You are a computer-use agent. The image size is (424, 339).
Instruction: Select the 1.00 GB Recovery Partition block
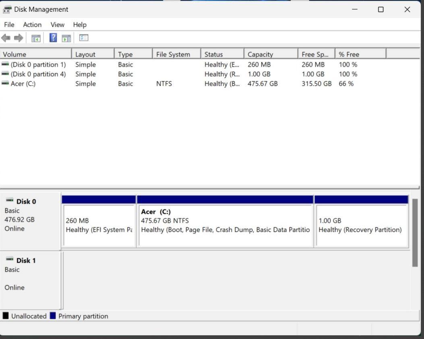(361, 225)
